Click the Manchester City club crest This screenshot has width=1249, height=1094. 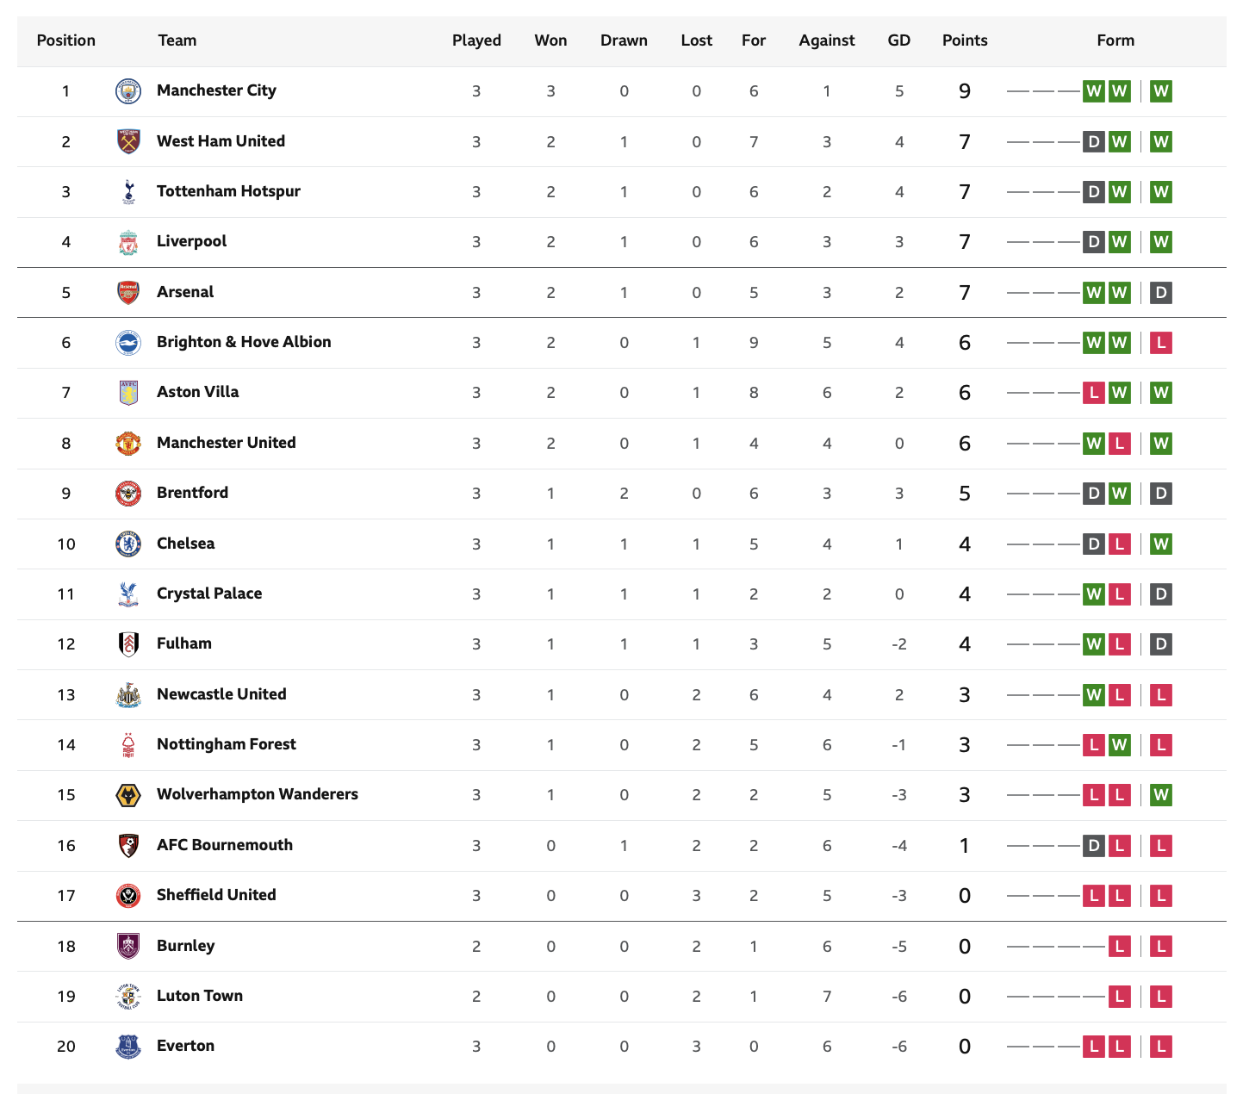click(x=128, y=91)
